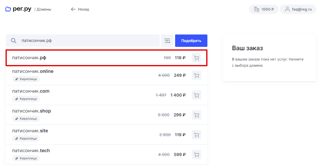Go back using Назад link
321x165 pixels.
click(x=80, y=9)
